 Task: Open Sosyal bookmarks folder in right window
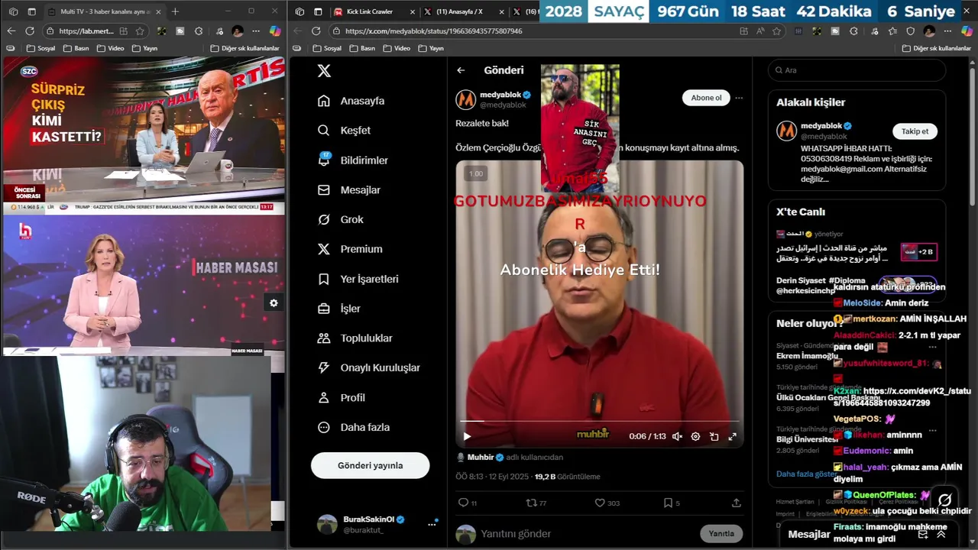pyautogui.click(x=327, y=48)
